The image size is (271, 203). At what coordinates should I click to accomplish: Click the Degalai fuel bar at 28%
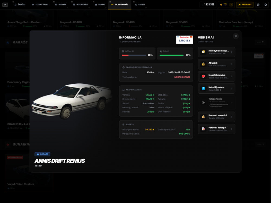134,55
